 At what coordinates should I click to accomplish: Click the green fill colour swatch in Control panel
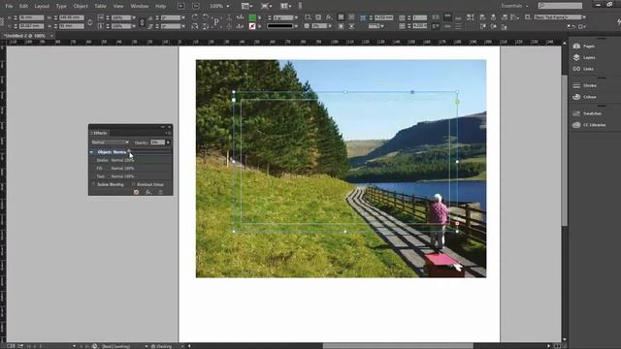click(x=252, y=17)
